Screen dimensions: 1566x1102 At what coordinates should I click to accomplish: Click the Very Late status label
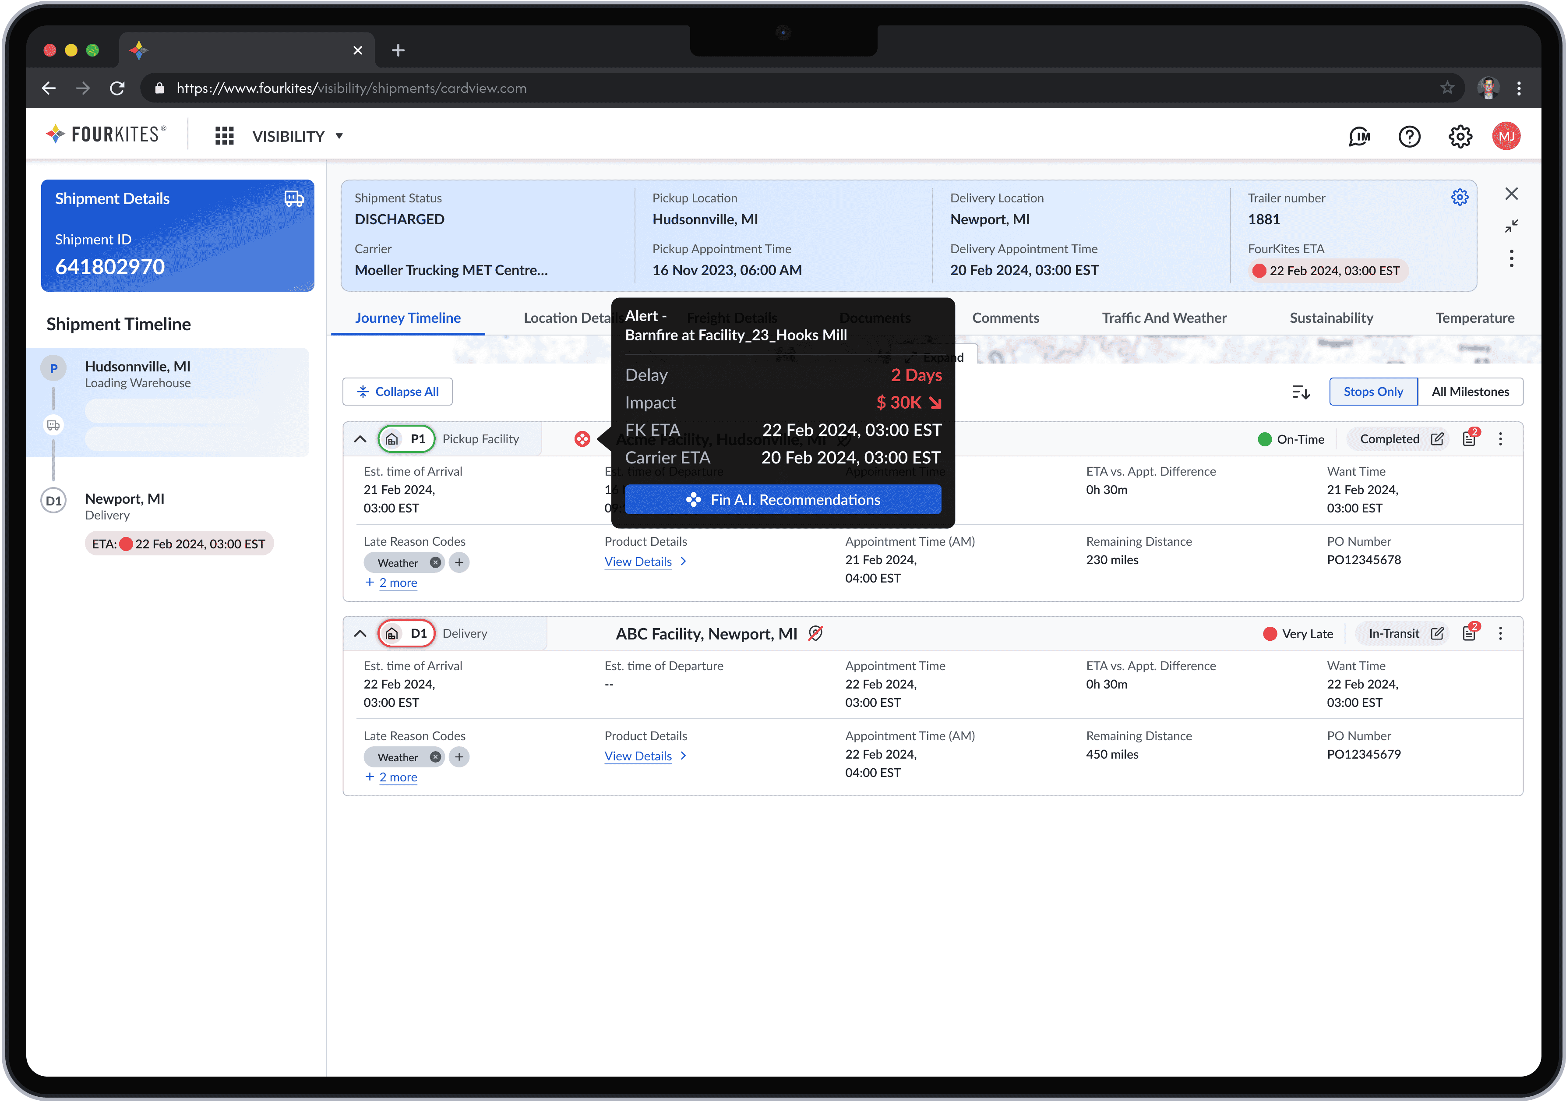coord(1298,634)
